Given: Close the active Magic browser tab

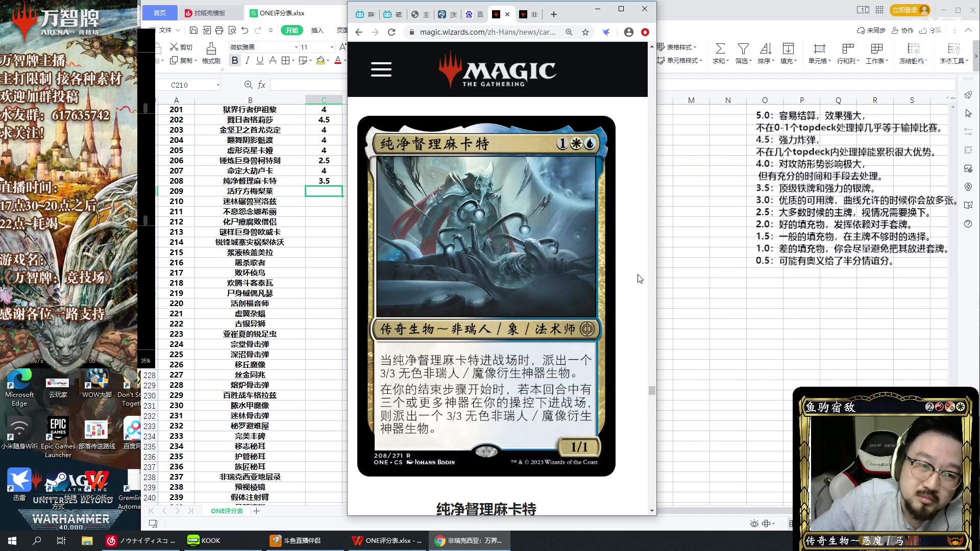Looking at the screenshot, I should pos(507,14).
